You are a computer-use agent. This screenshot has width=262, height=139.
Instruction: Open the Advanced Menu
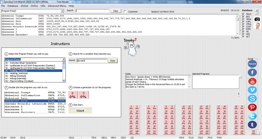[57, 6]
